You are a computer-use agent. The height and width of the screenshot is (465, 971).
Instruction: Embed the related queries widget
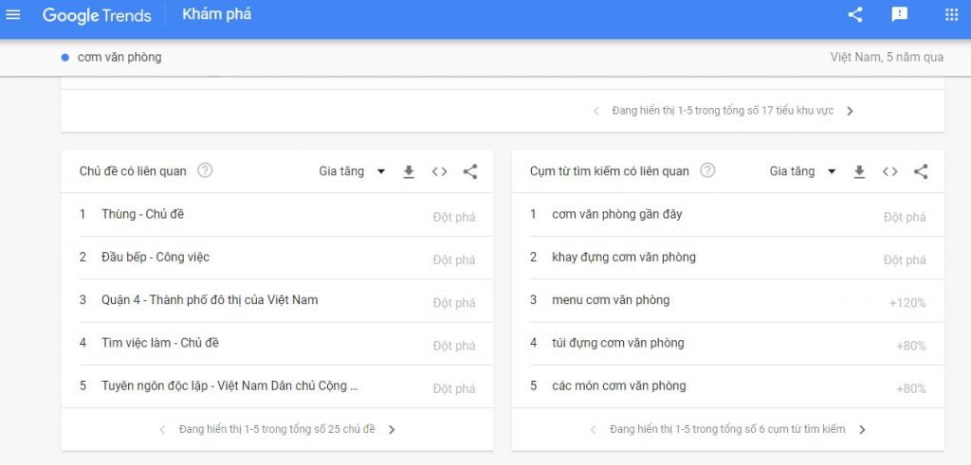889,171
